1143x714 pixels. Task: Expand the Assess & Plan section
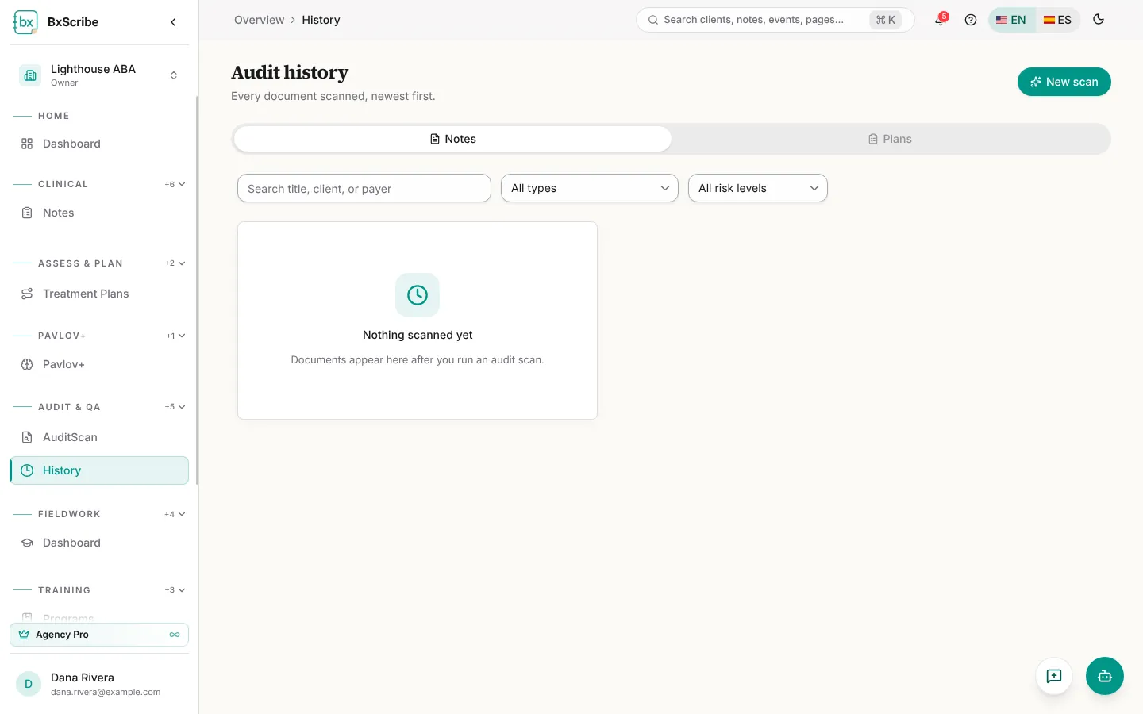[x=175, y=263]
